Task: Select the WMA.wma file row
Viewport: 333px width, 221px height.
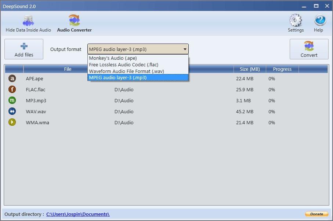Action: [x=37, y=122]
